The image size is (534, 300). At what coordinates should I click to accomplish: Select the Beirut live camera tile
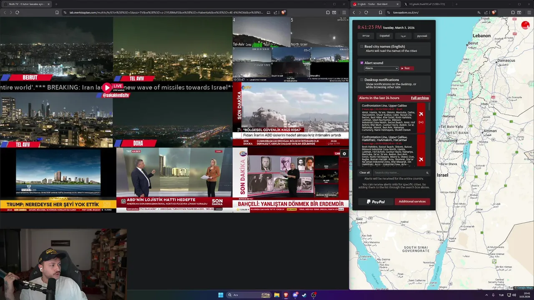point(56,49)
